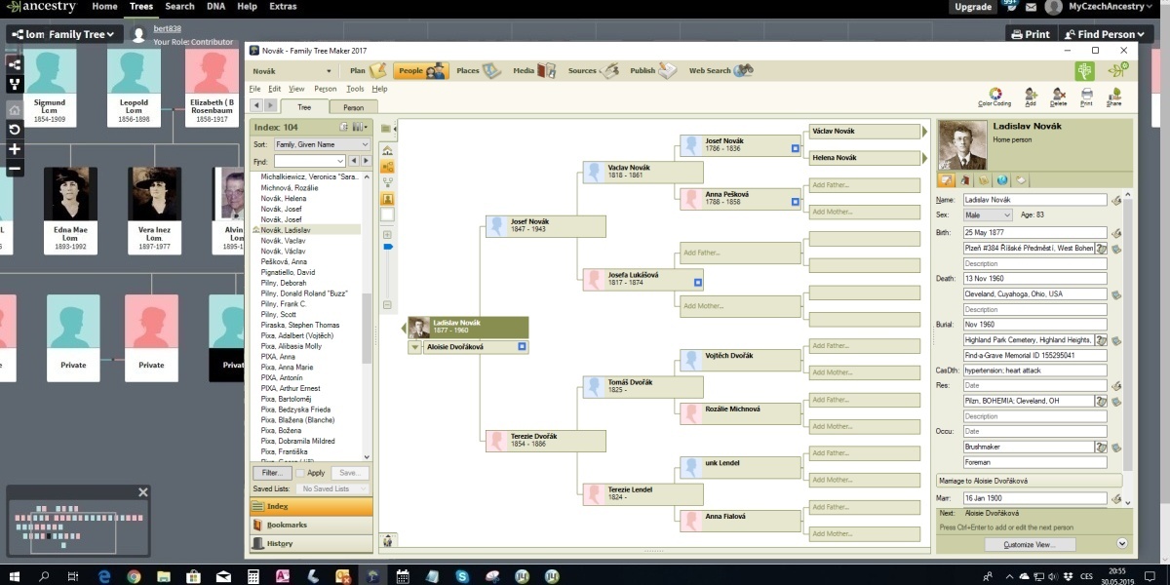Click the Delete person icon
Image resolution: width=1170 pixels, height=585 pixels.
(1058, 97)
